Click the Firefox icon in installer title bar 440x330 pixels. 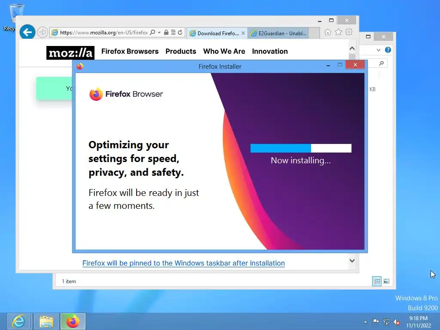point(80,66)
